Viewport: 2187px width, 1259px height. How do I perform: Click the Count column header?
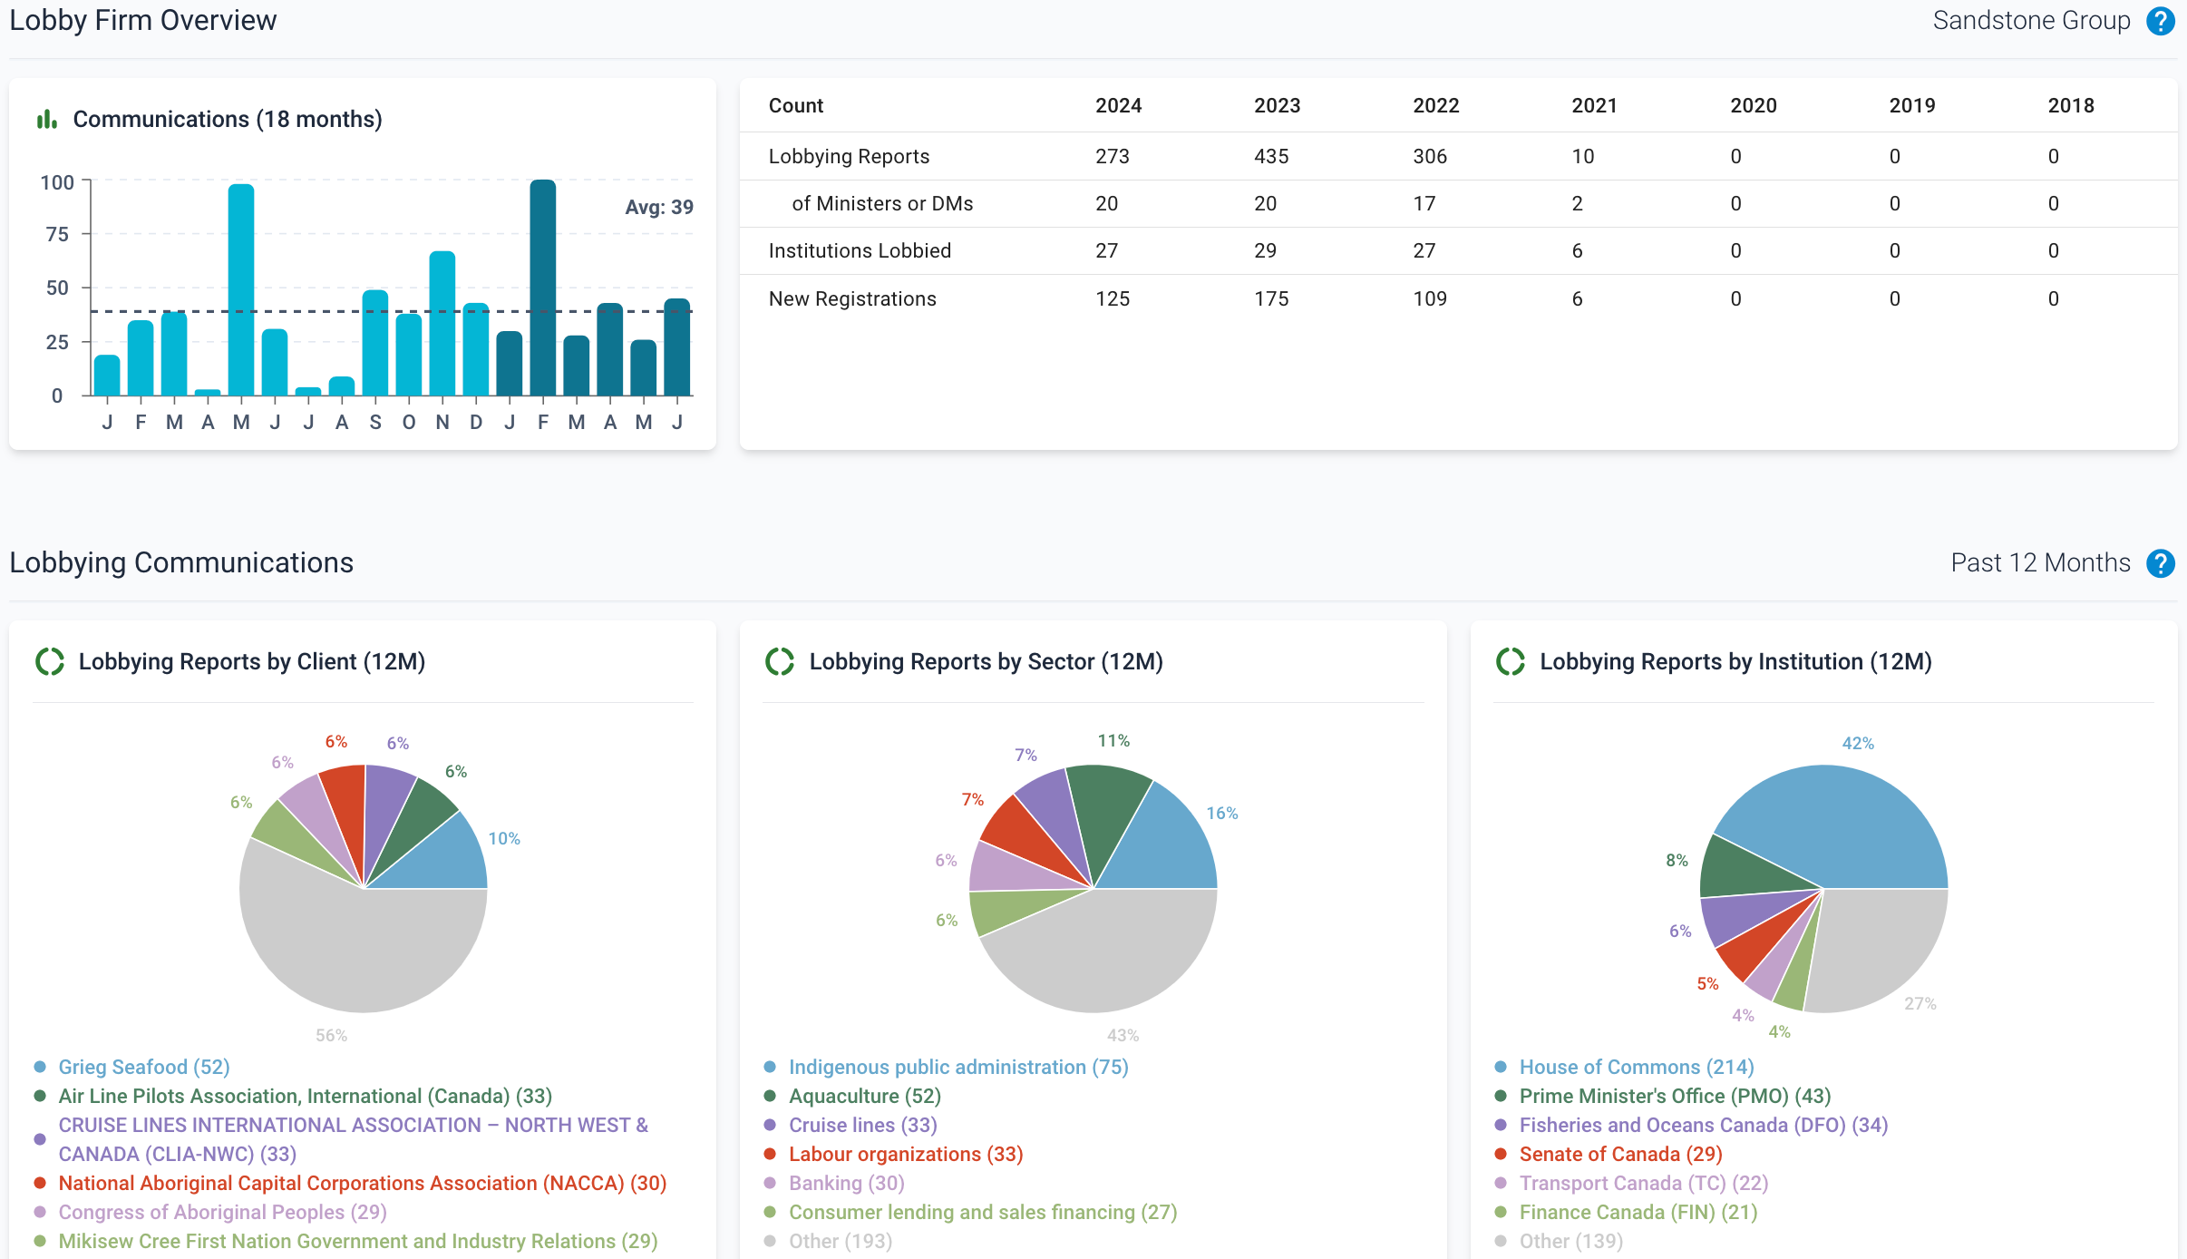point(796,105)
